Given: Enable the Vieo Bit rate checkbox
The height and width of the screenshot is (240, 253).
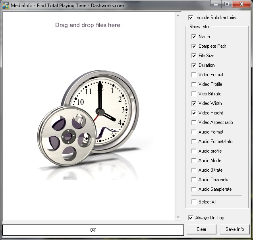Looking at the screenshot, I should [x=194, y=94].
